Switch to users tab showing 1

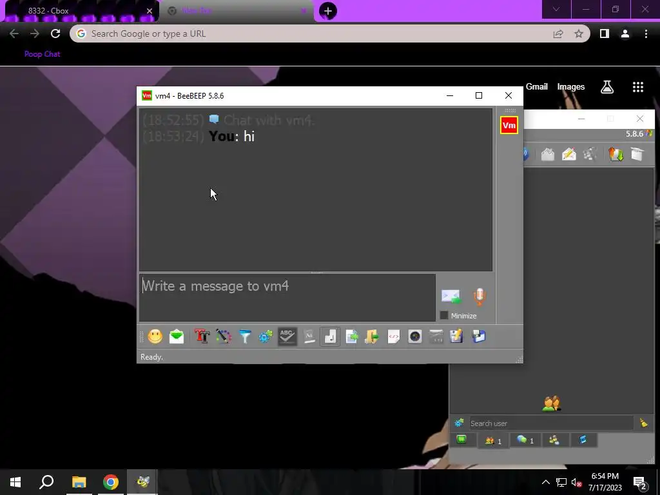coord(493,441)
